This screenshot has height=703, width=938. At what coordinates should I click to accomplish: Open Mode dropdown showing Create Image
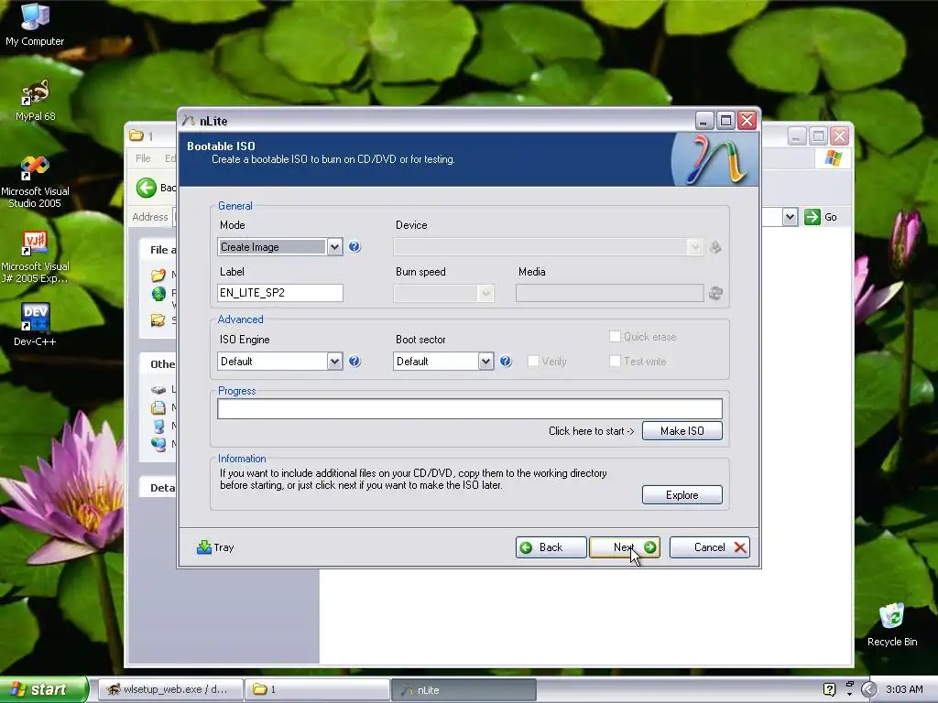[x=280, y=247]
